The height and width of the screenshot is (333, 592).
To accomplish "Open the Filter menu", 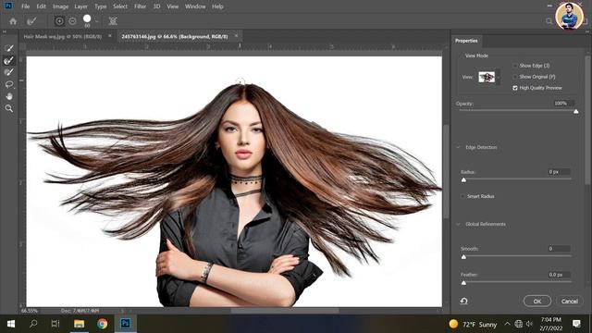I will tap(140, 6).
